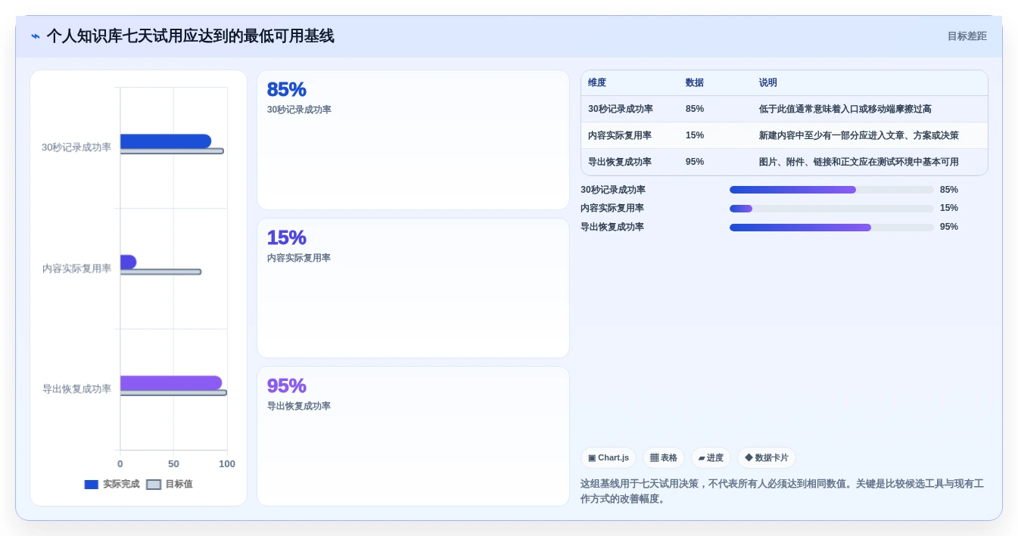Click description starting 低于此值通常意味着
This screenshot has width=1018, height=536.
tap(845, 109)
